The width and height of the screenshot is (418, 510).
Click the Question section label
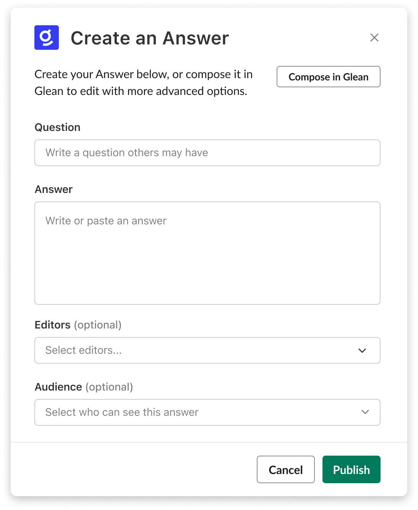(x=57, y=127)
